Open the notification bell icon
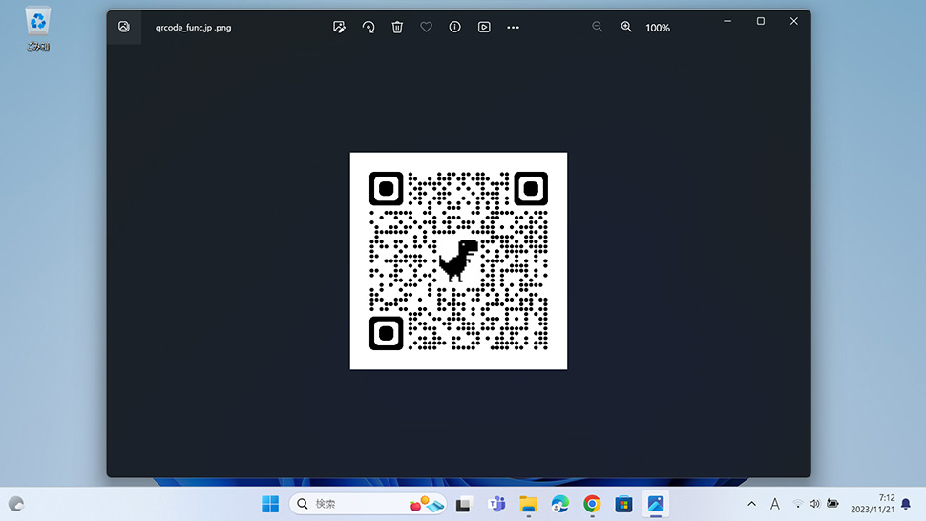The width and height of the screenshot is (926, 521). tap(906, 504)
